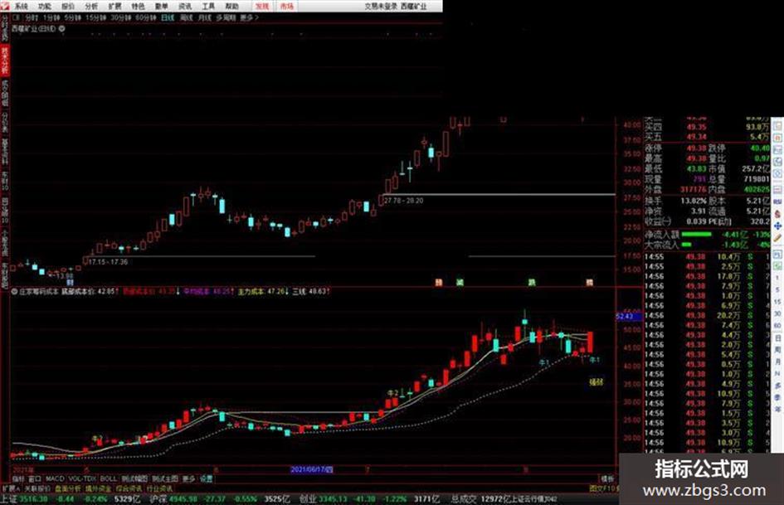
Task: Expand 更多 indicator list at bottom
Action: click(x=189, y=478)
